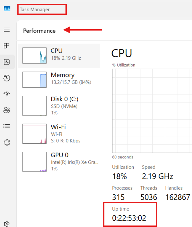Open the App history page icon

[7, 78]
